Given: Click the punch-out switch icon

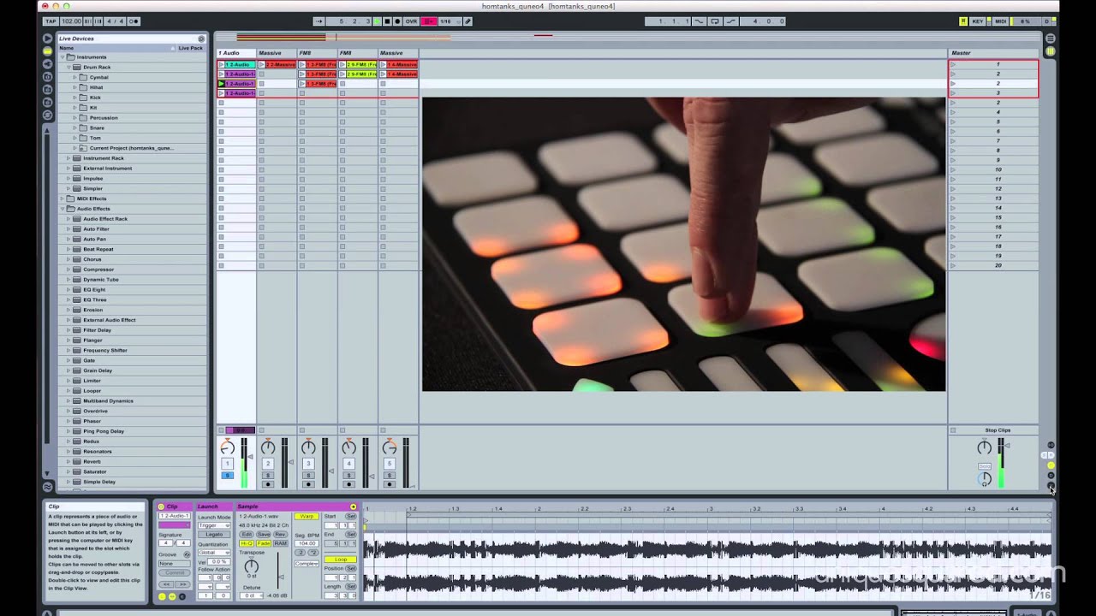Looking at the screenshot, I should 731,21.
